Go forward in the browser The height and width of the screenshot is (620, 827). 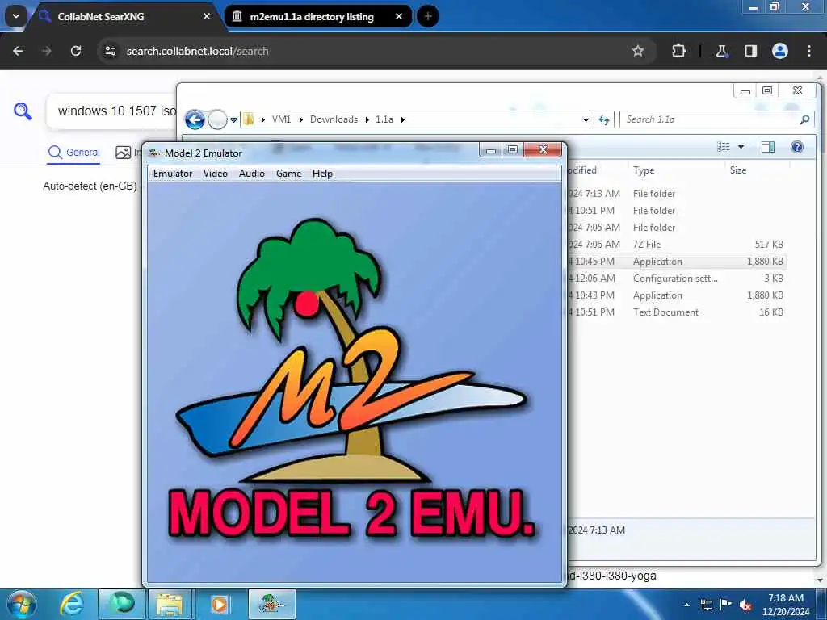pos(47,51)
